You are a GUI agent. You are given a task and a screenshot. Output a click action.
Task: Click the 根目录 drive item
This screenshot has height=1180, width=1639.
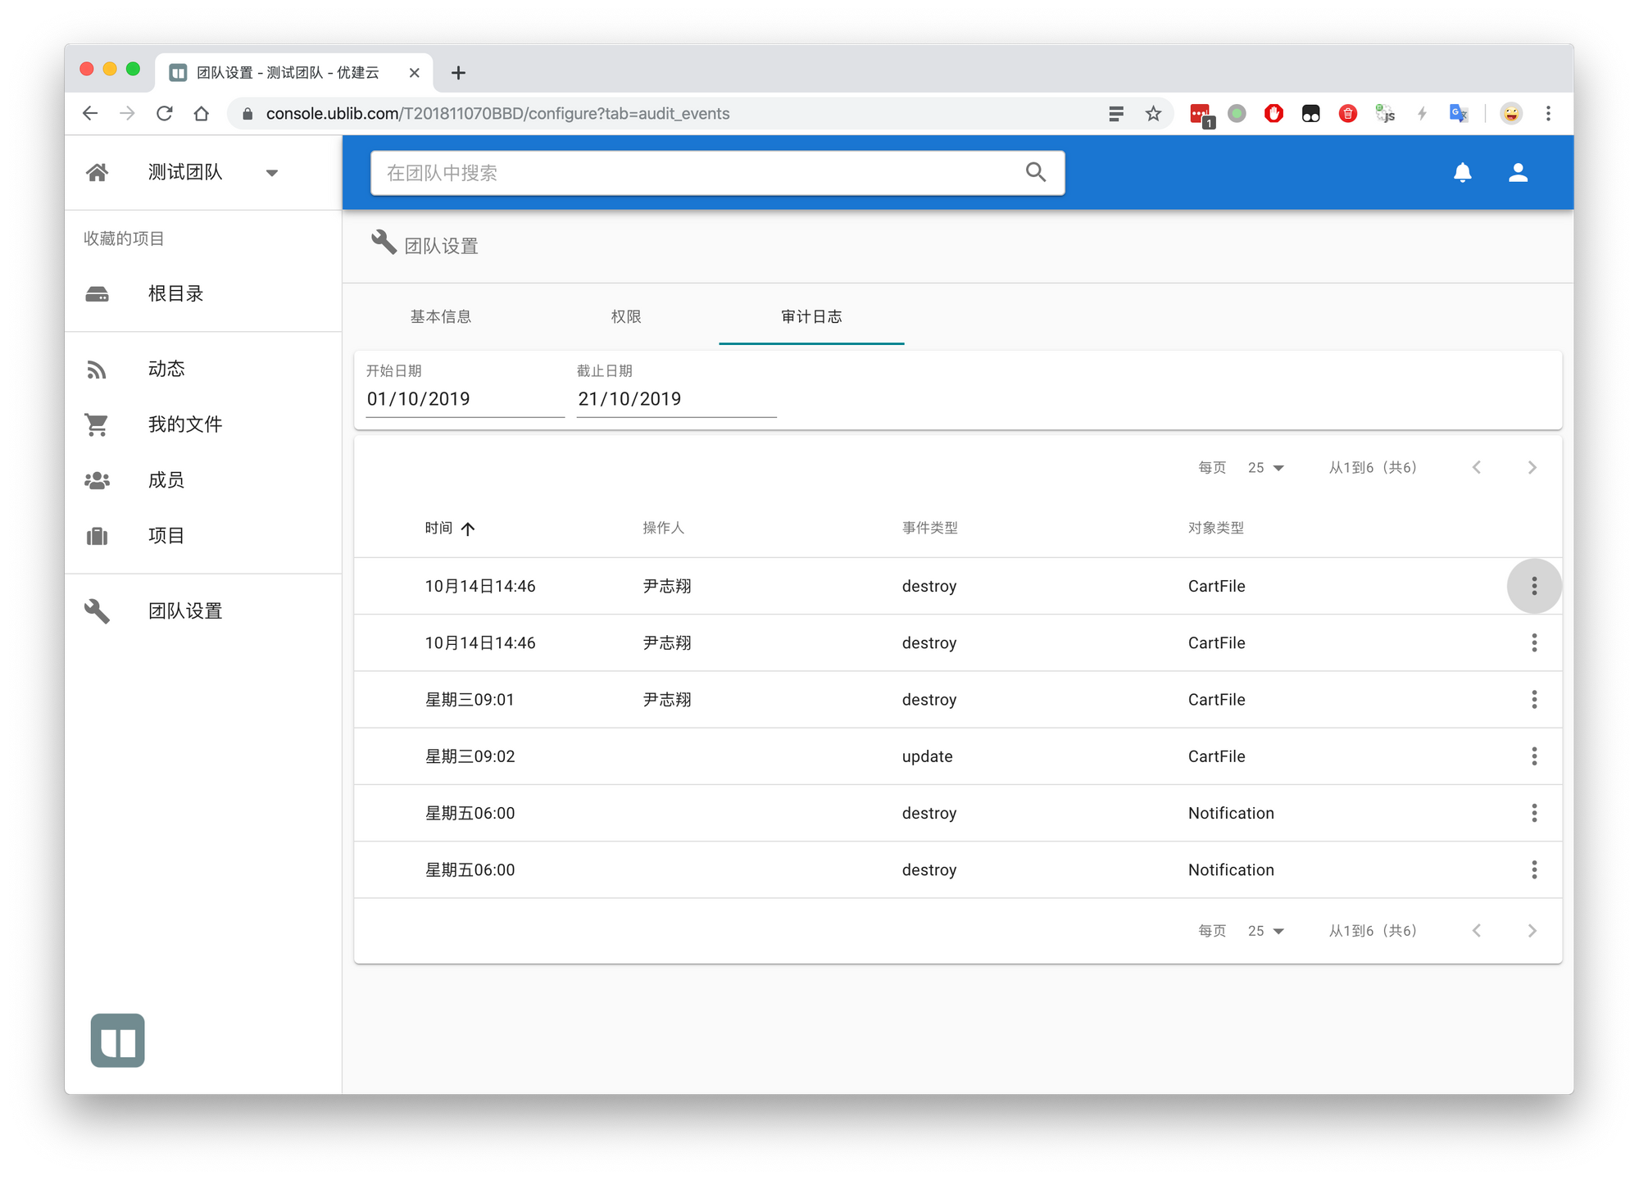coord(175,294)
